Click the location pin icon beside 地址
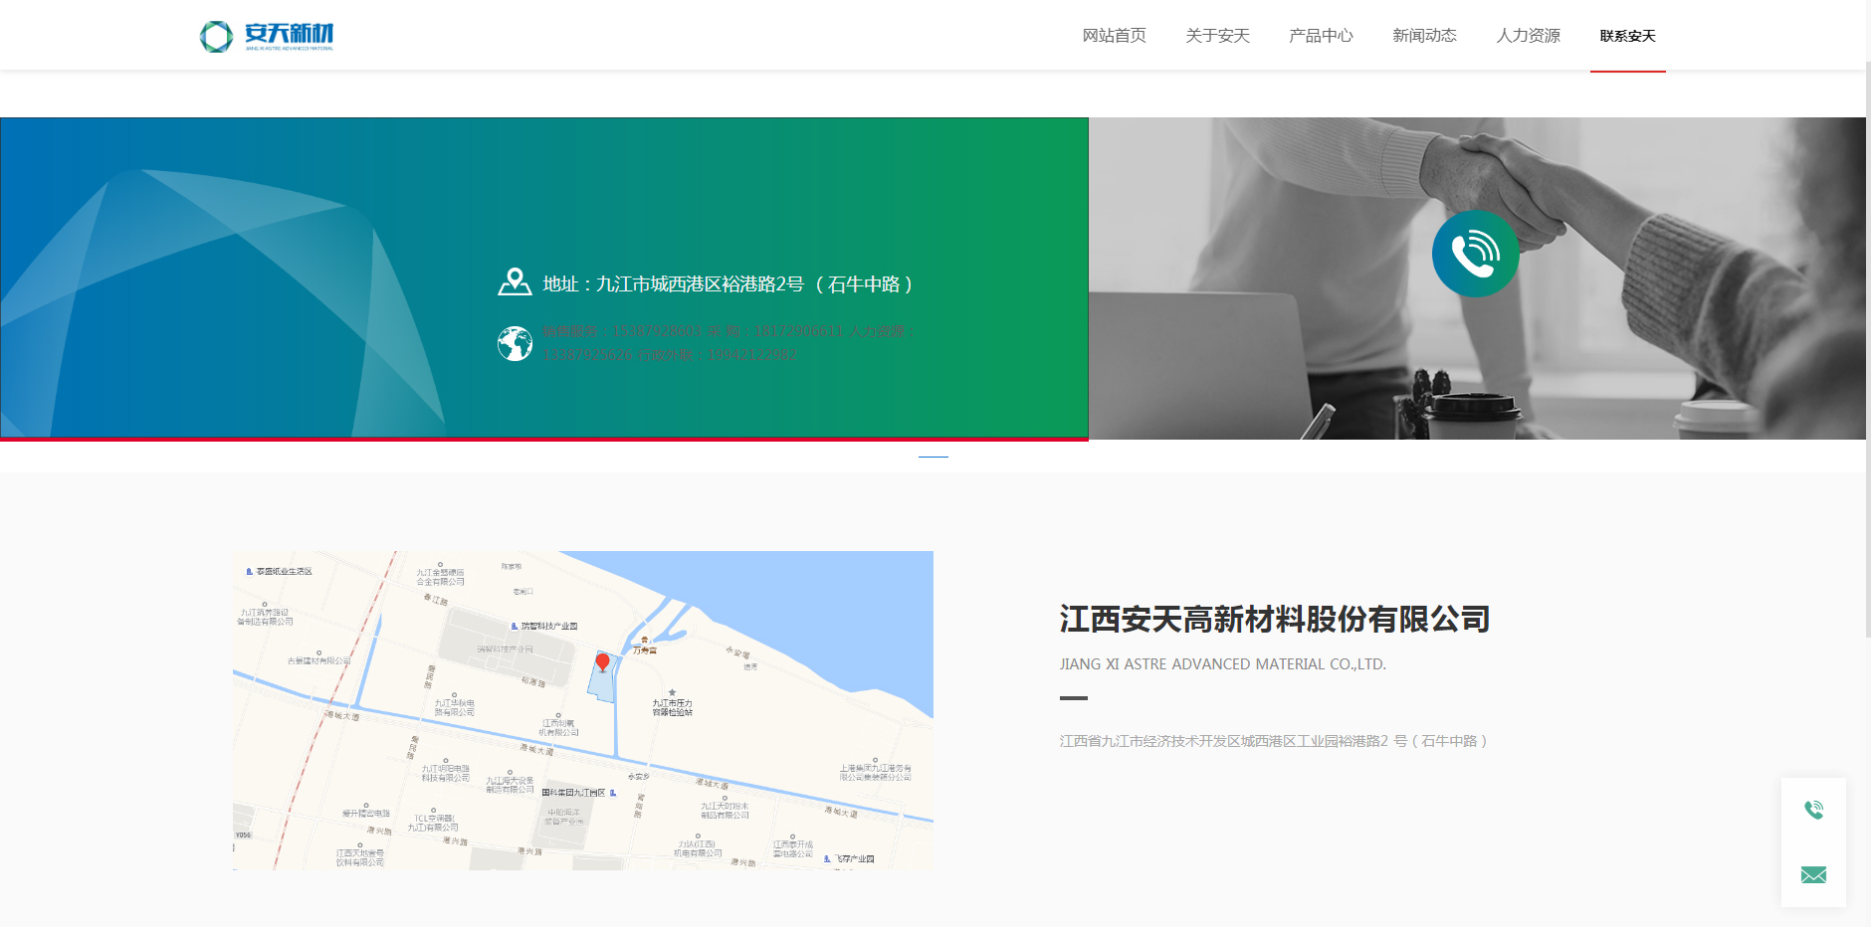This screenshot has height=927, width=1871. coord(515,283)
